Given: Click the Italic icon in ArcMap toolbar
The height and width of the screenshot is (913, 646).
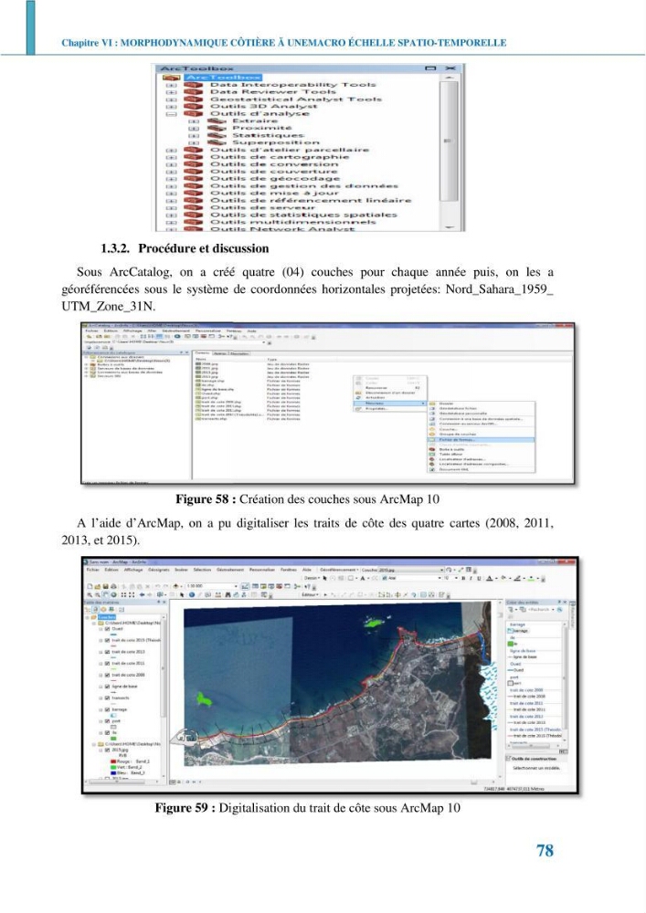Looking at the screenshot, I should (x=471, y=578).
